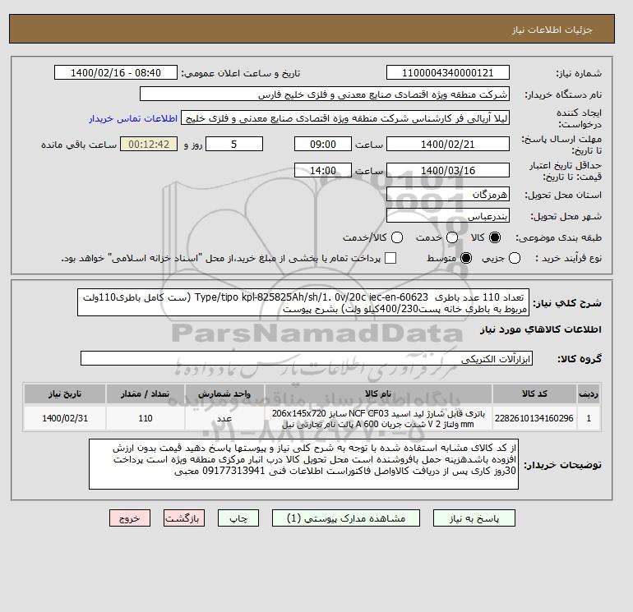Click the need number field 1100004340000121

coord(448,72)
